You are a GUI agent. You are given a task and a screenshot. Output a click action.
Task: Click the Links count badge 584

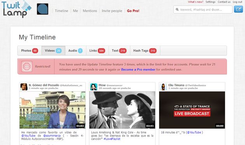[101, 51]
